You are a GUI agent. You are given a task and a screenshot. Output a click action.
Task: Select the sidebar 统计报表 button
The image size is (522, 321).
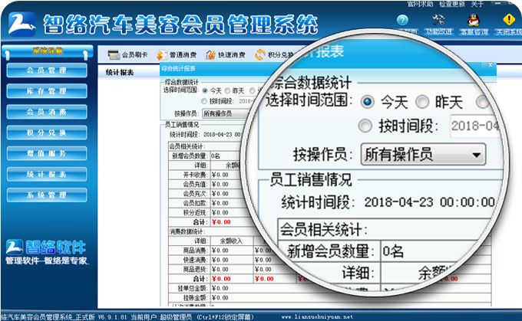(x=47, y=174)
